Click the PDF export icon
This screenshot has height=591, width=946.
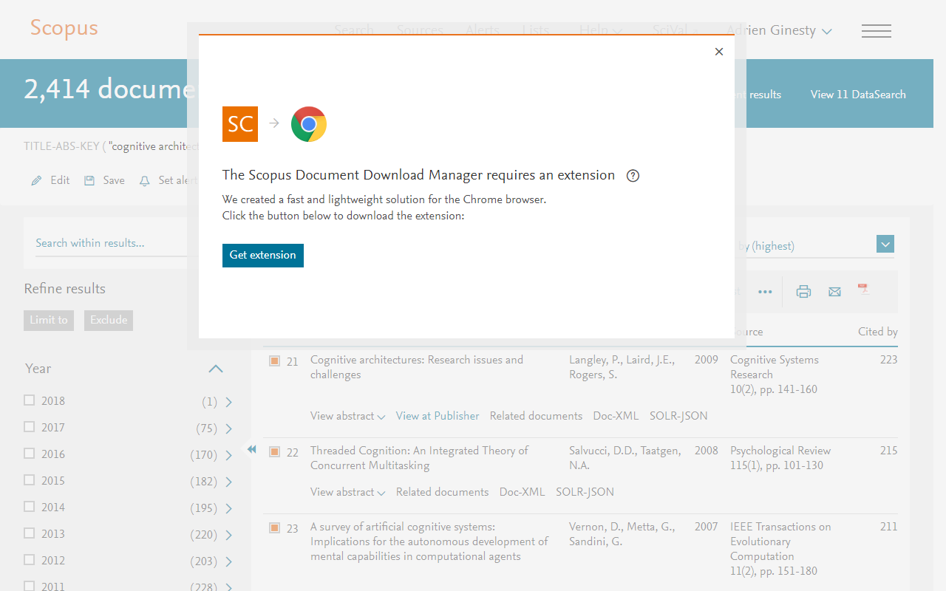863,290
